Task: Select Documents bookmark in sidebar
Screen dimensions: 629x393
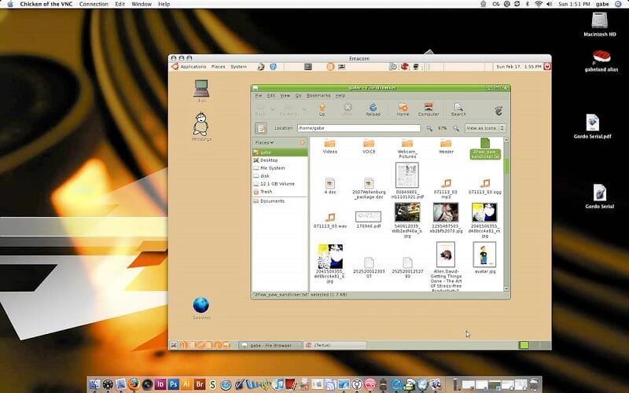Action: click(280, 201)
